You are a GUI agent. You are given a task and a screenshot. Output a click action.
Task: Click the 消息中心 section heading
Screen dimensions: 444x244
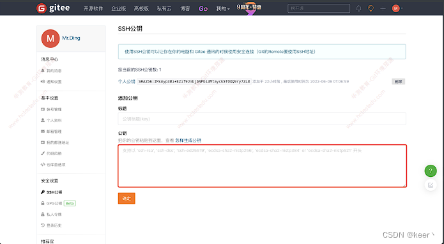pyautogui.click(x=50, y=59)
